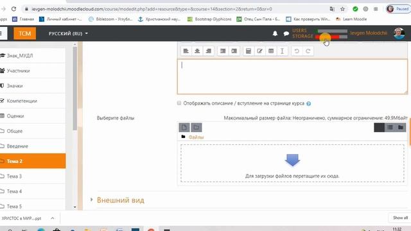Reload the browser page
The image size is (411, 231).
pyautogui.click(x=13, y=9)
